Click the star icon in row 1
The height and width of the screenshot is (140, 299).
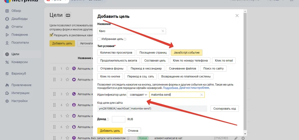(67, 69)
